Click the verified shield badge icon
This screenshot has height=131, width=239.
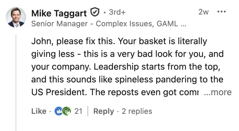click(95, 13)
